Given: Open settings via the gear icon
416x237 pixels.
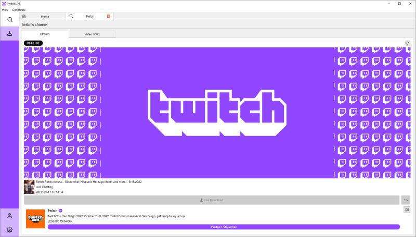Looking at the screenshot, I should pos(9,230).
